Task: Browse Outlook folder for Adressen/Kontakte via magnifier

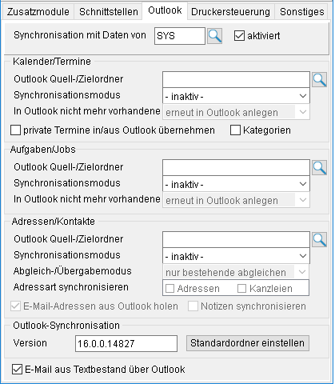Action: click(320, 240)
